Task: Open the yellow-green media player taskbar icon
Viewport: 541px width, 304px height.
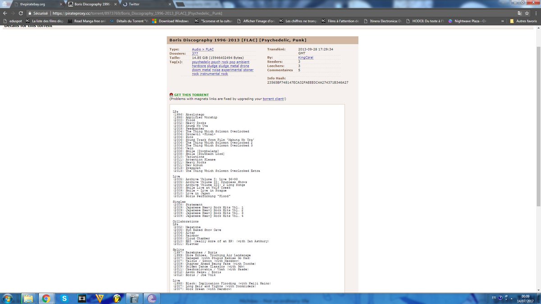Action: tap(117, 298)
